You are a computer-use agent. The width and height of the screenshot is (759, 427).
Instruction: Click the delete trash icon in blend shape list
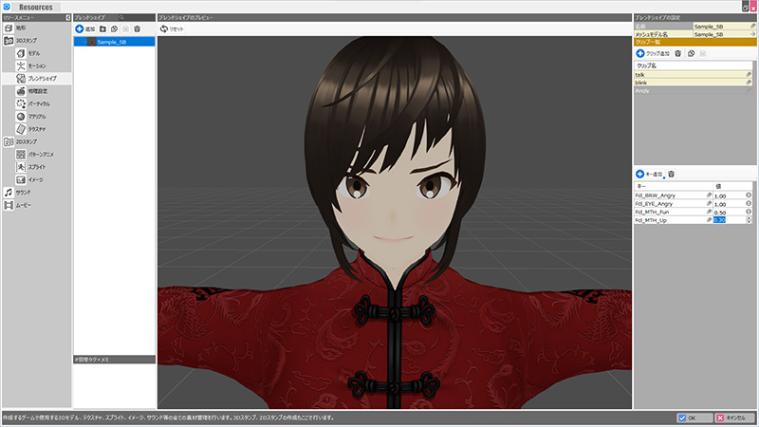[138, 29]
